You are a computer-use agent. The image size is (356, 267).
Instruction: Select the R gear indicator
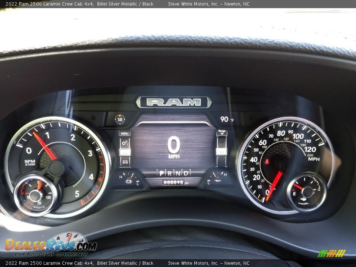click(169, 174)
